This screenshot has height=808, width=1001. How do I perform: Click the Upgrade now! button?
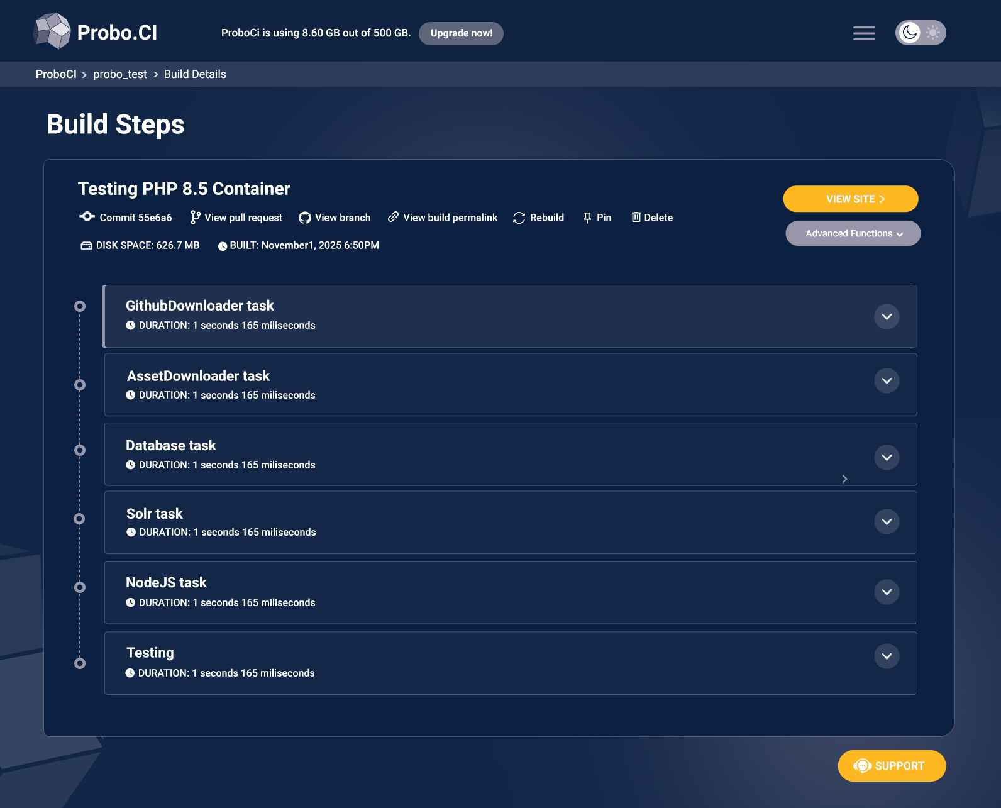462,33
